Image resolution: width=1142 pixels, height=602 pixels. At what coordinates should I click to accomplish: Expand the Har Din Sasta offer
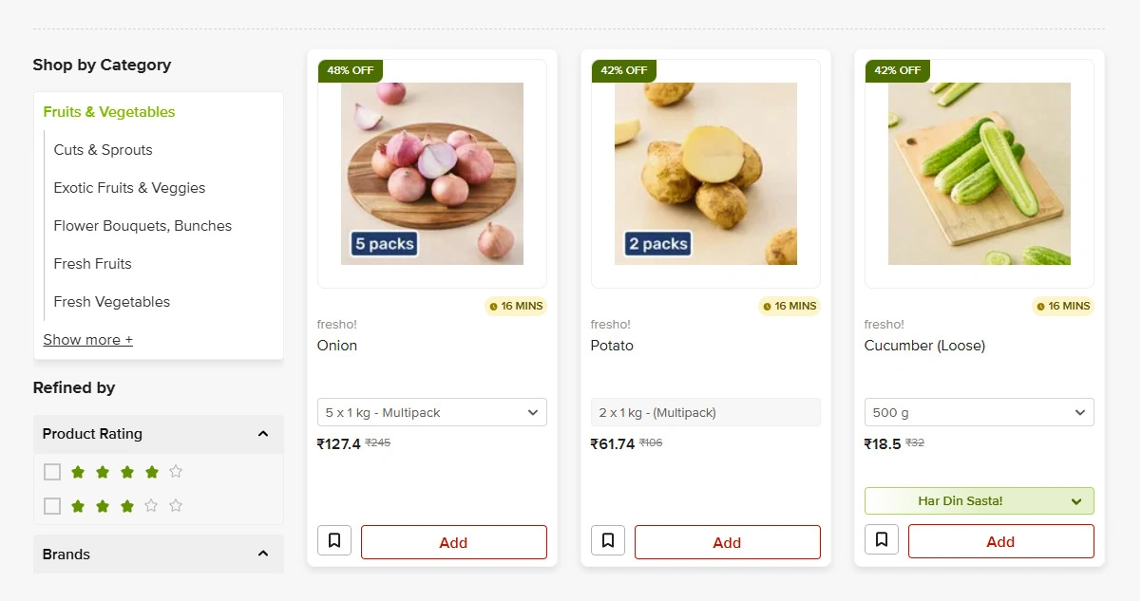click(979, 500)
